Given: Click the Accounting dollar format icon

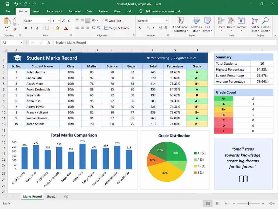Looking at the screenshot, I should [140, 28].
